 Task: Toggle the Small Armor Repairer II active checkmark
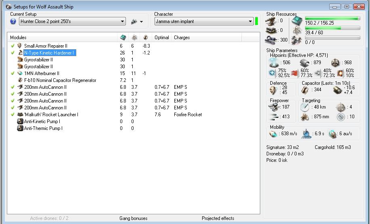(13, 46)
